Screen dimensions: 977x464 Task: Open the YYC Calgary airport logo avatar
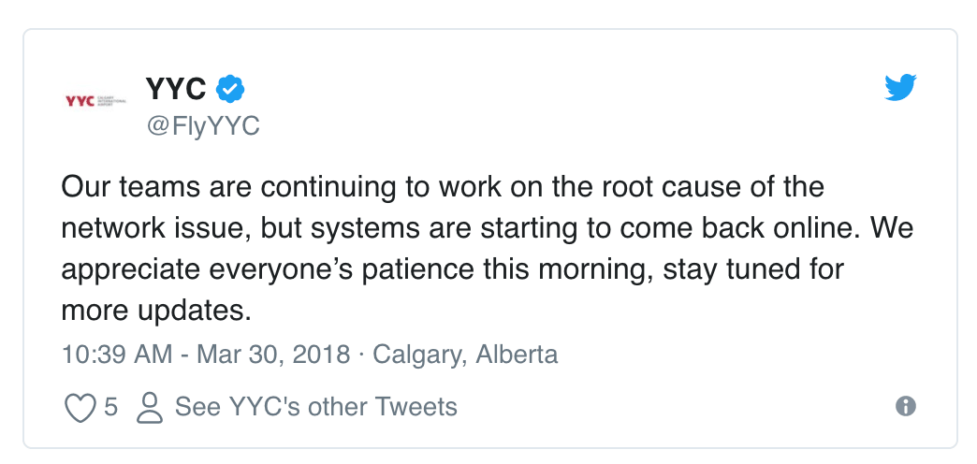pos(96,101)
